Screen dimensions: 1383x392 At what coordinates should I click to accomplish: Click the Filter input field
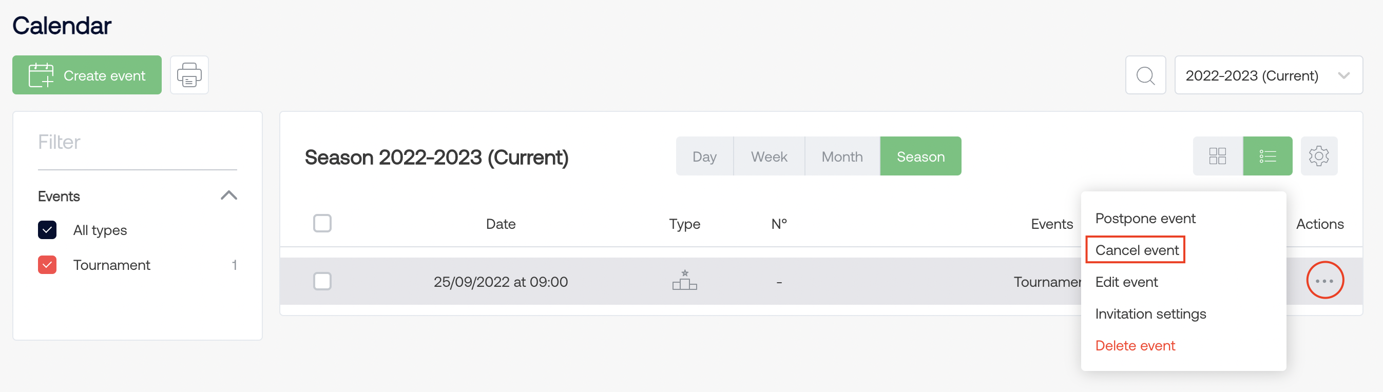pyautogui.click(x=137, y=142)
